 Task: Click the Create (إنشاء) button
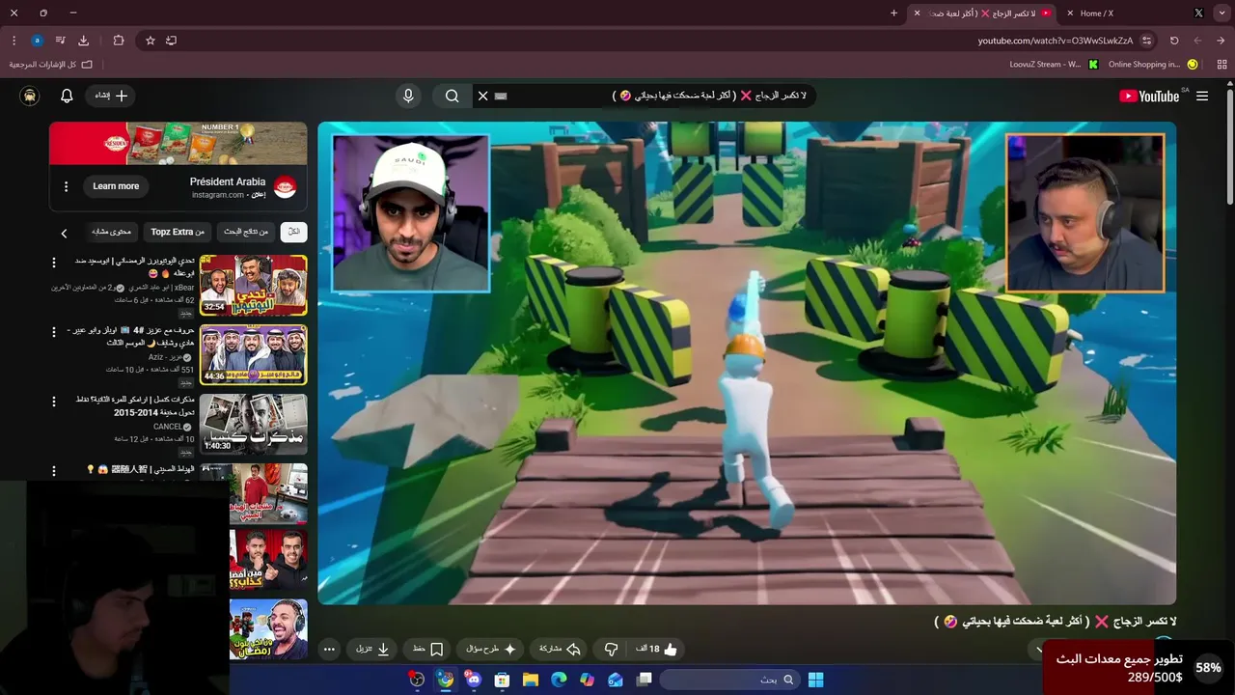pyautogui.click(x=111, y=96)
